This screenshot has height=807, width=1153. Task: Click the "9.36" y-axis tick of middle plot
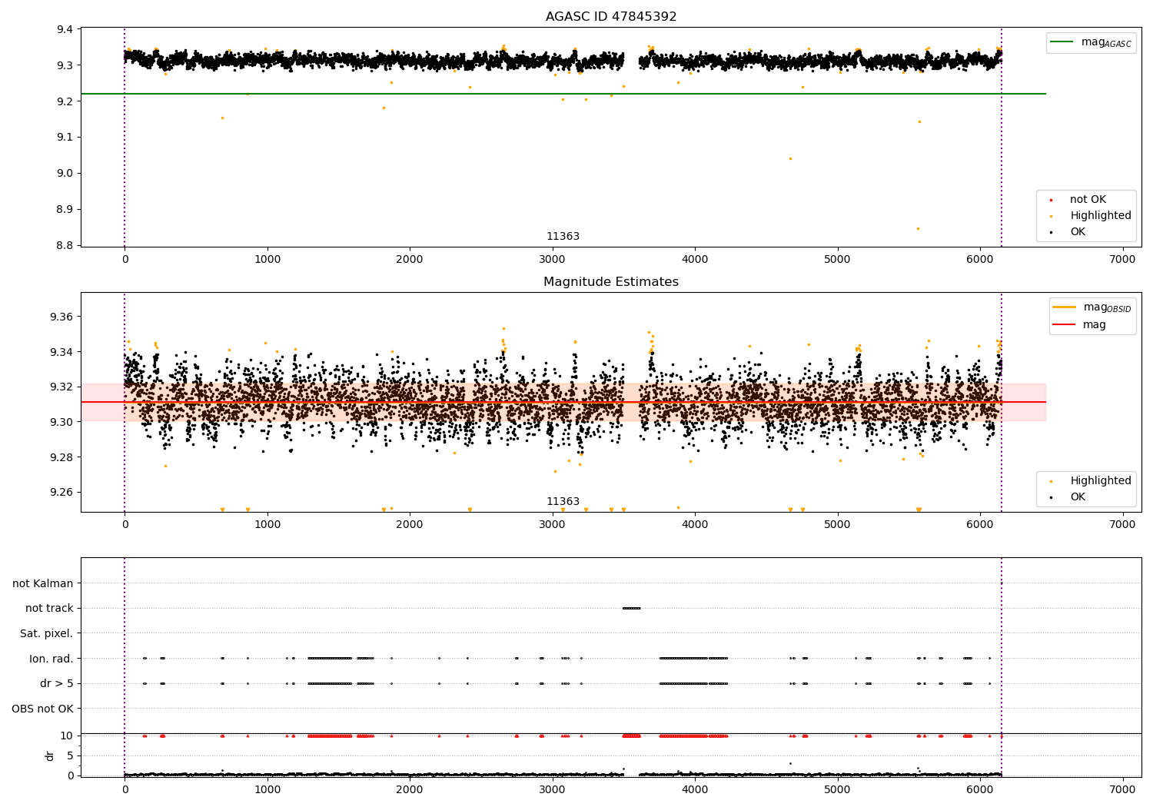pos(62,317)
